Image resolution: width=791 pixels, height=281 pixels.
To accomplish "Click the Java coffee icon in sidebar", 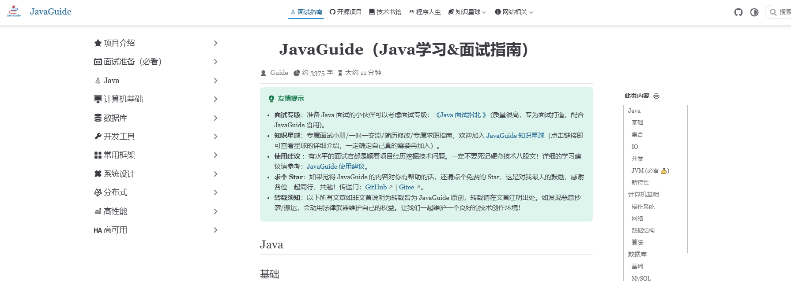I will 98,81.
